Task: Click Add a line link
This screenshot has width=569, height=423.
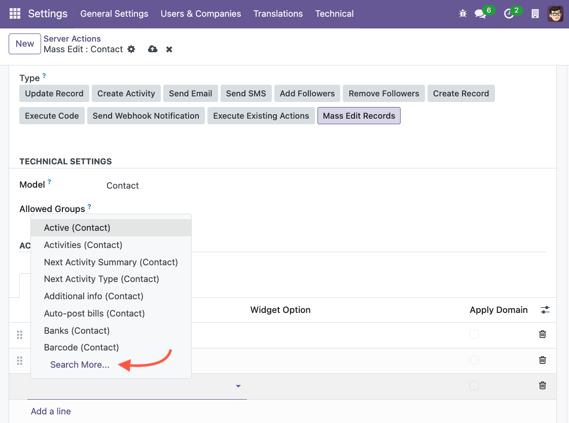Action: click(x=51, y=411)
